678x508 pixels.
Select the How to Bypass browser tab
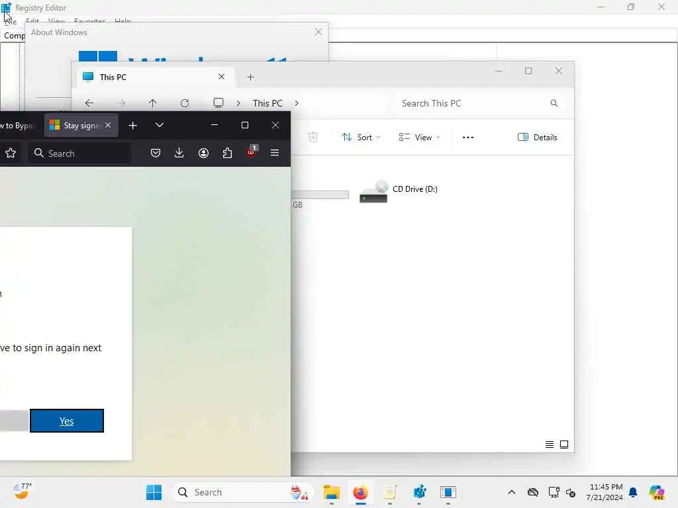tap(17, 125)
